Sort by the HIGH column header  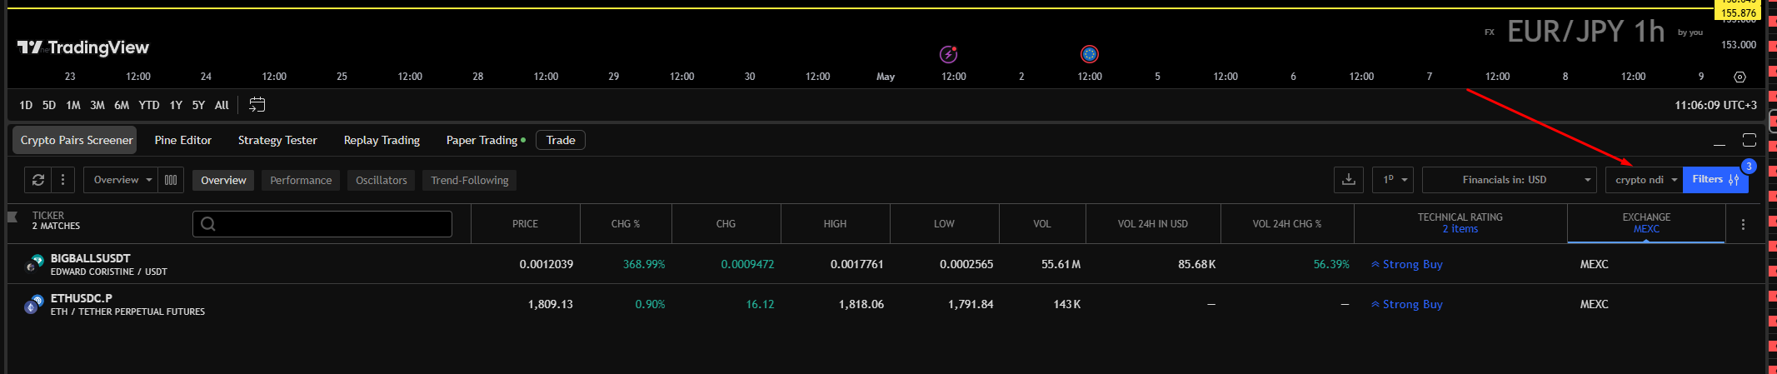pos(836,224)
